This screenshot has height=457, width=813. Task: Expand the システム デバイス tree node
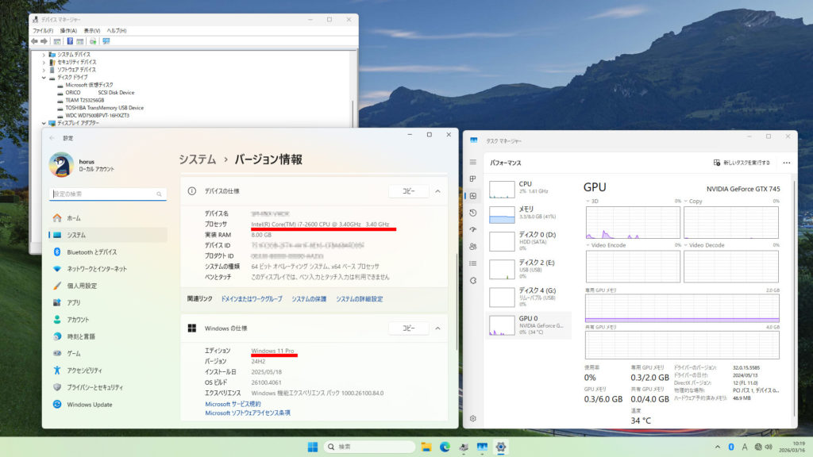click(x=44, y=54)
